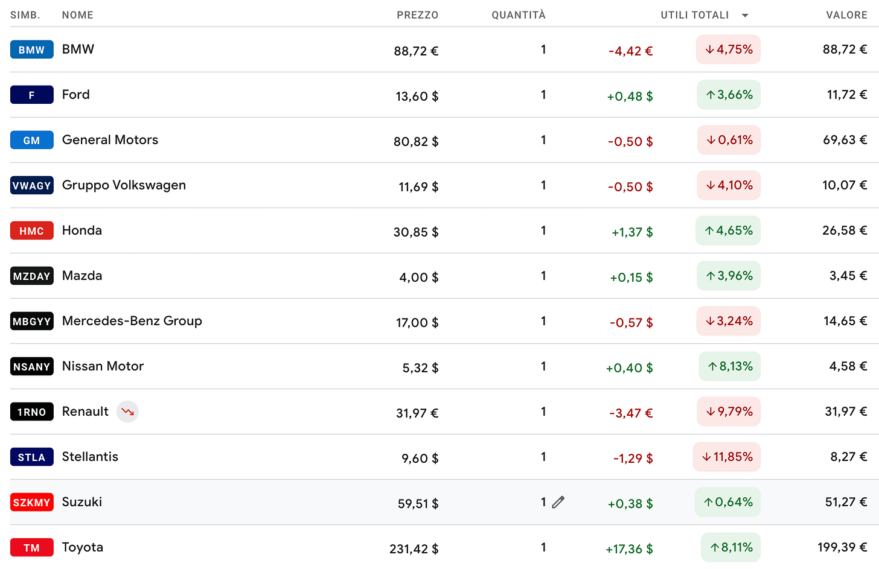Click the STLA ticker badge
Image resolution: width=879 pixels, height=569 pixels.
[32, 457]
